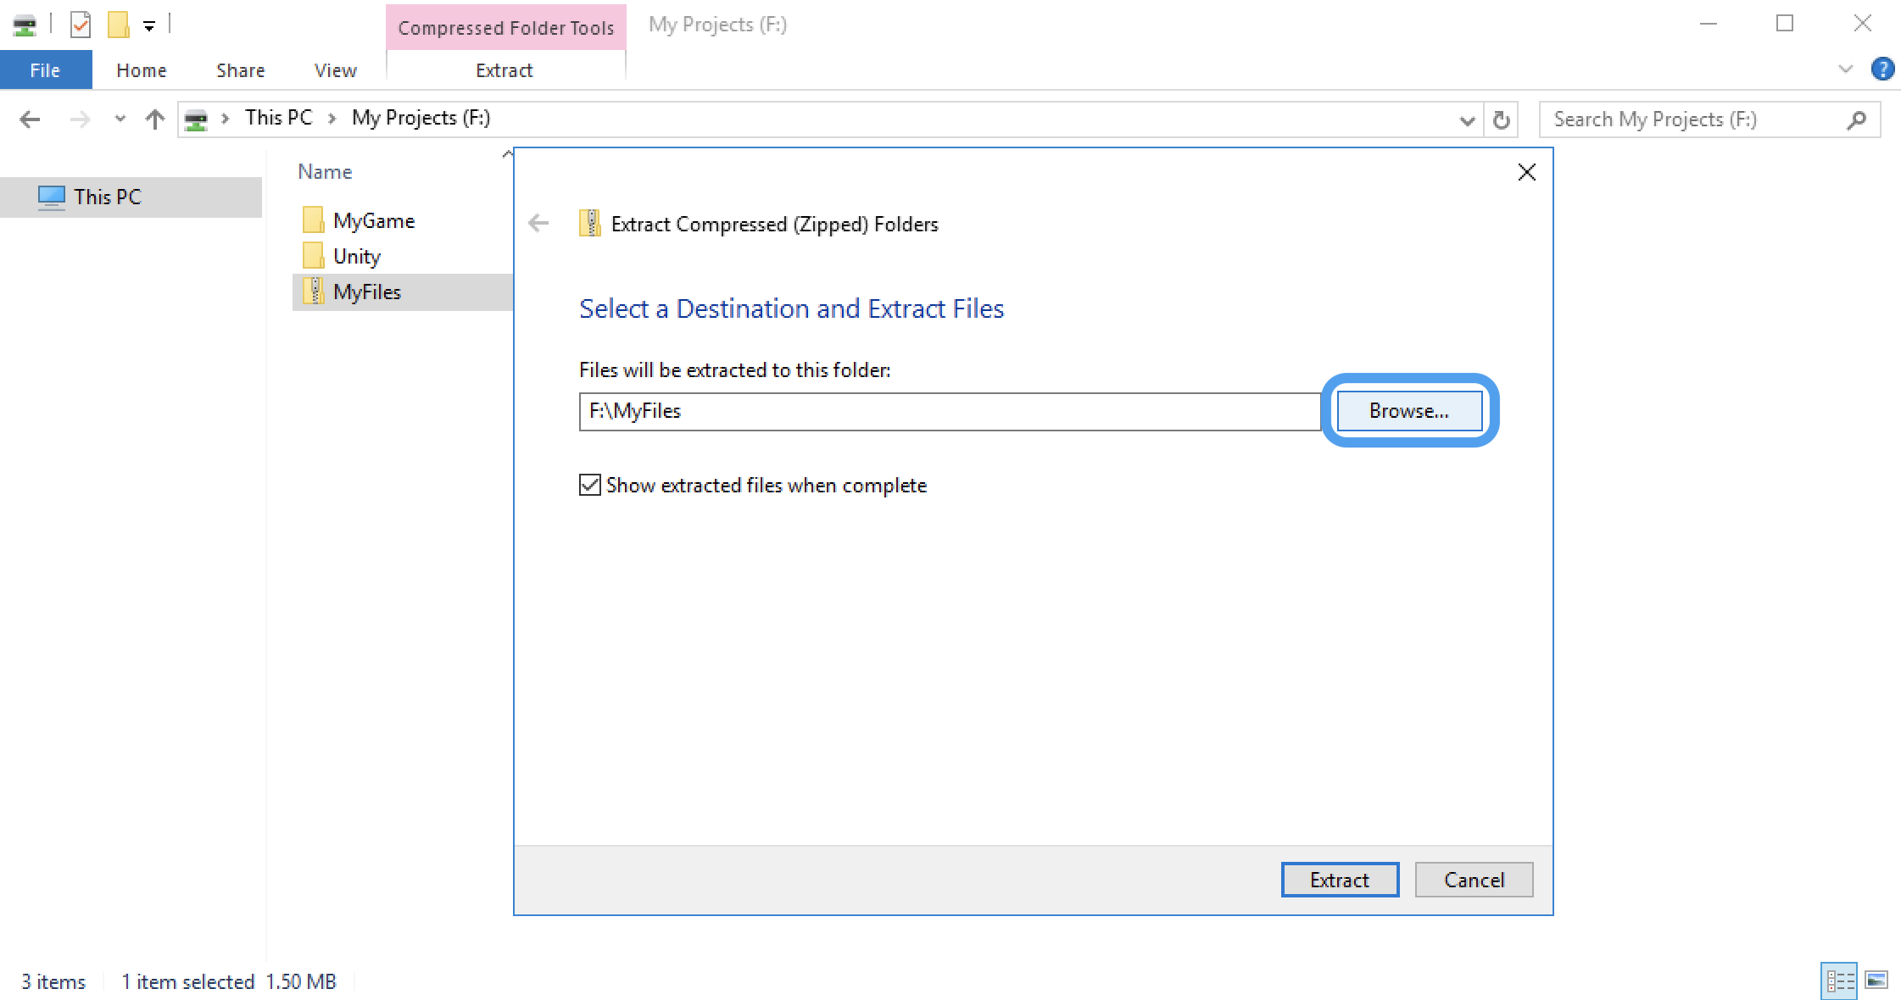Open Customize Quick Access Toolbar dropdown
This screenshot has width=1901, height=1000.
[x=149, y=26]
